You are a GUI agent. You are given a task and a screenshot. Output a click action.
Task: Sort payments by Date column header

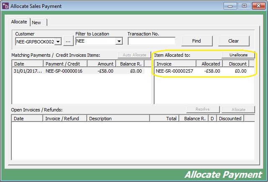[28, 64]
